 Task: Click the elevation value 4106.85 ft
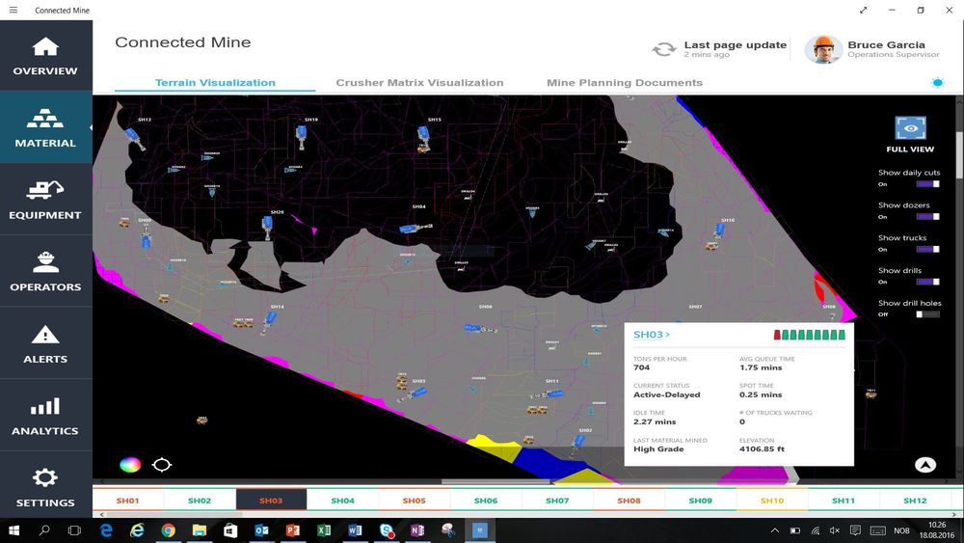click(762, 448)
